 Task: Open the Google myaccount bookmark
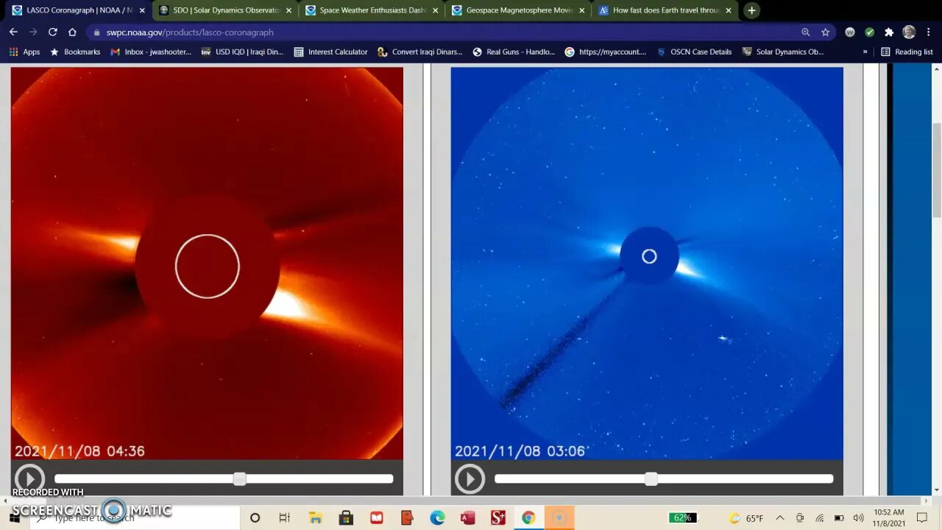(x=605, y=52)
